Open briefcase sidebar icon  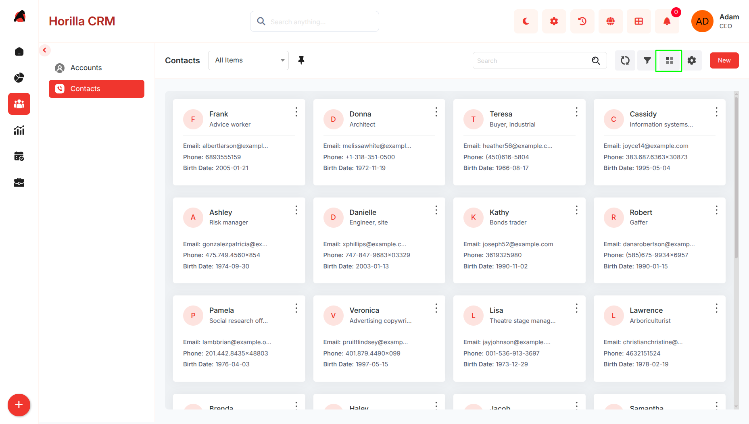pyautogui.click(x=19, y=183)
